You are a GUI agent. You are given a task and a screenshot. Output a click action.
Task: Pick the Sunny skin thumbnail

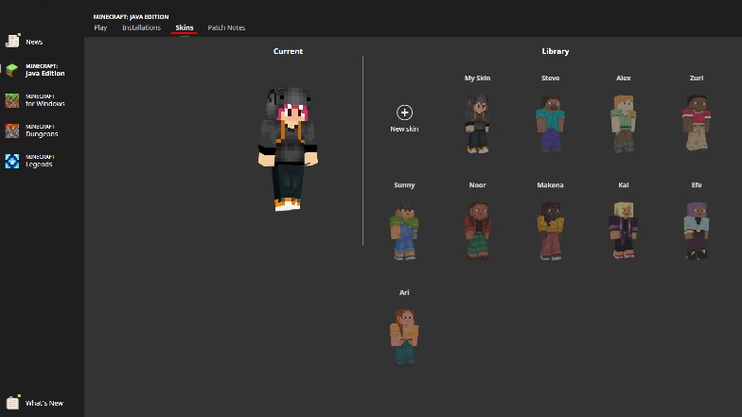click(404, 231)
